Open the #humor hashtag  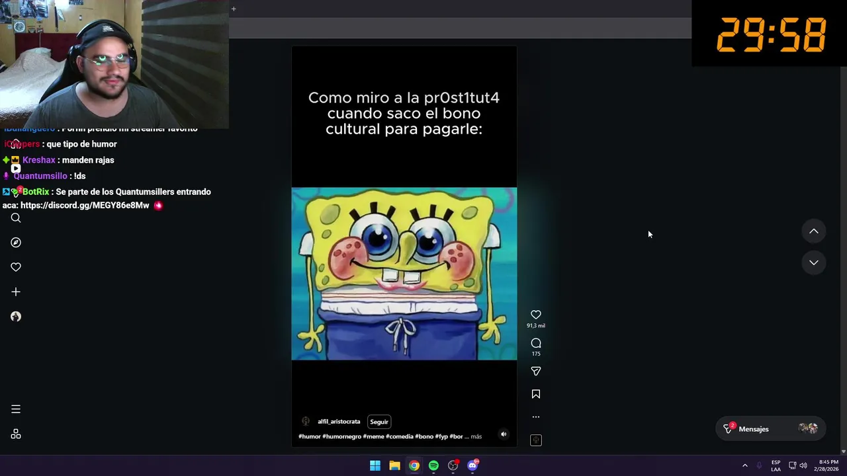(309, 436)
